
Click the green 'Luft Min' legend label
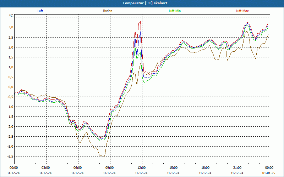[175, 11]
